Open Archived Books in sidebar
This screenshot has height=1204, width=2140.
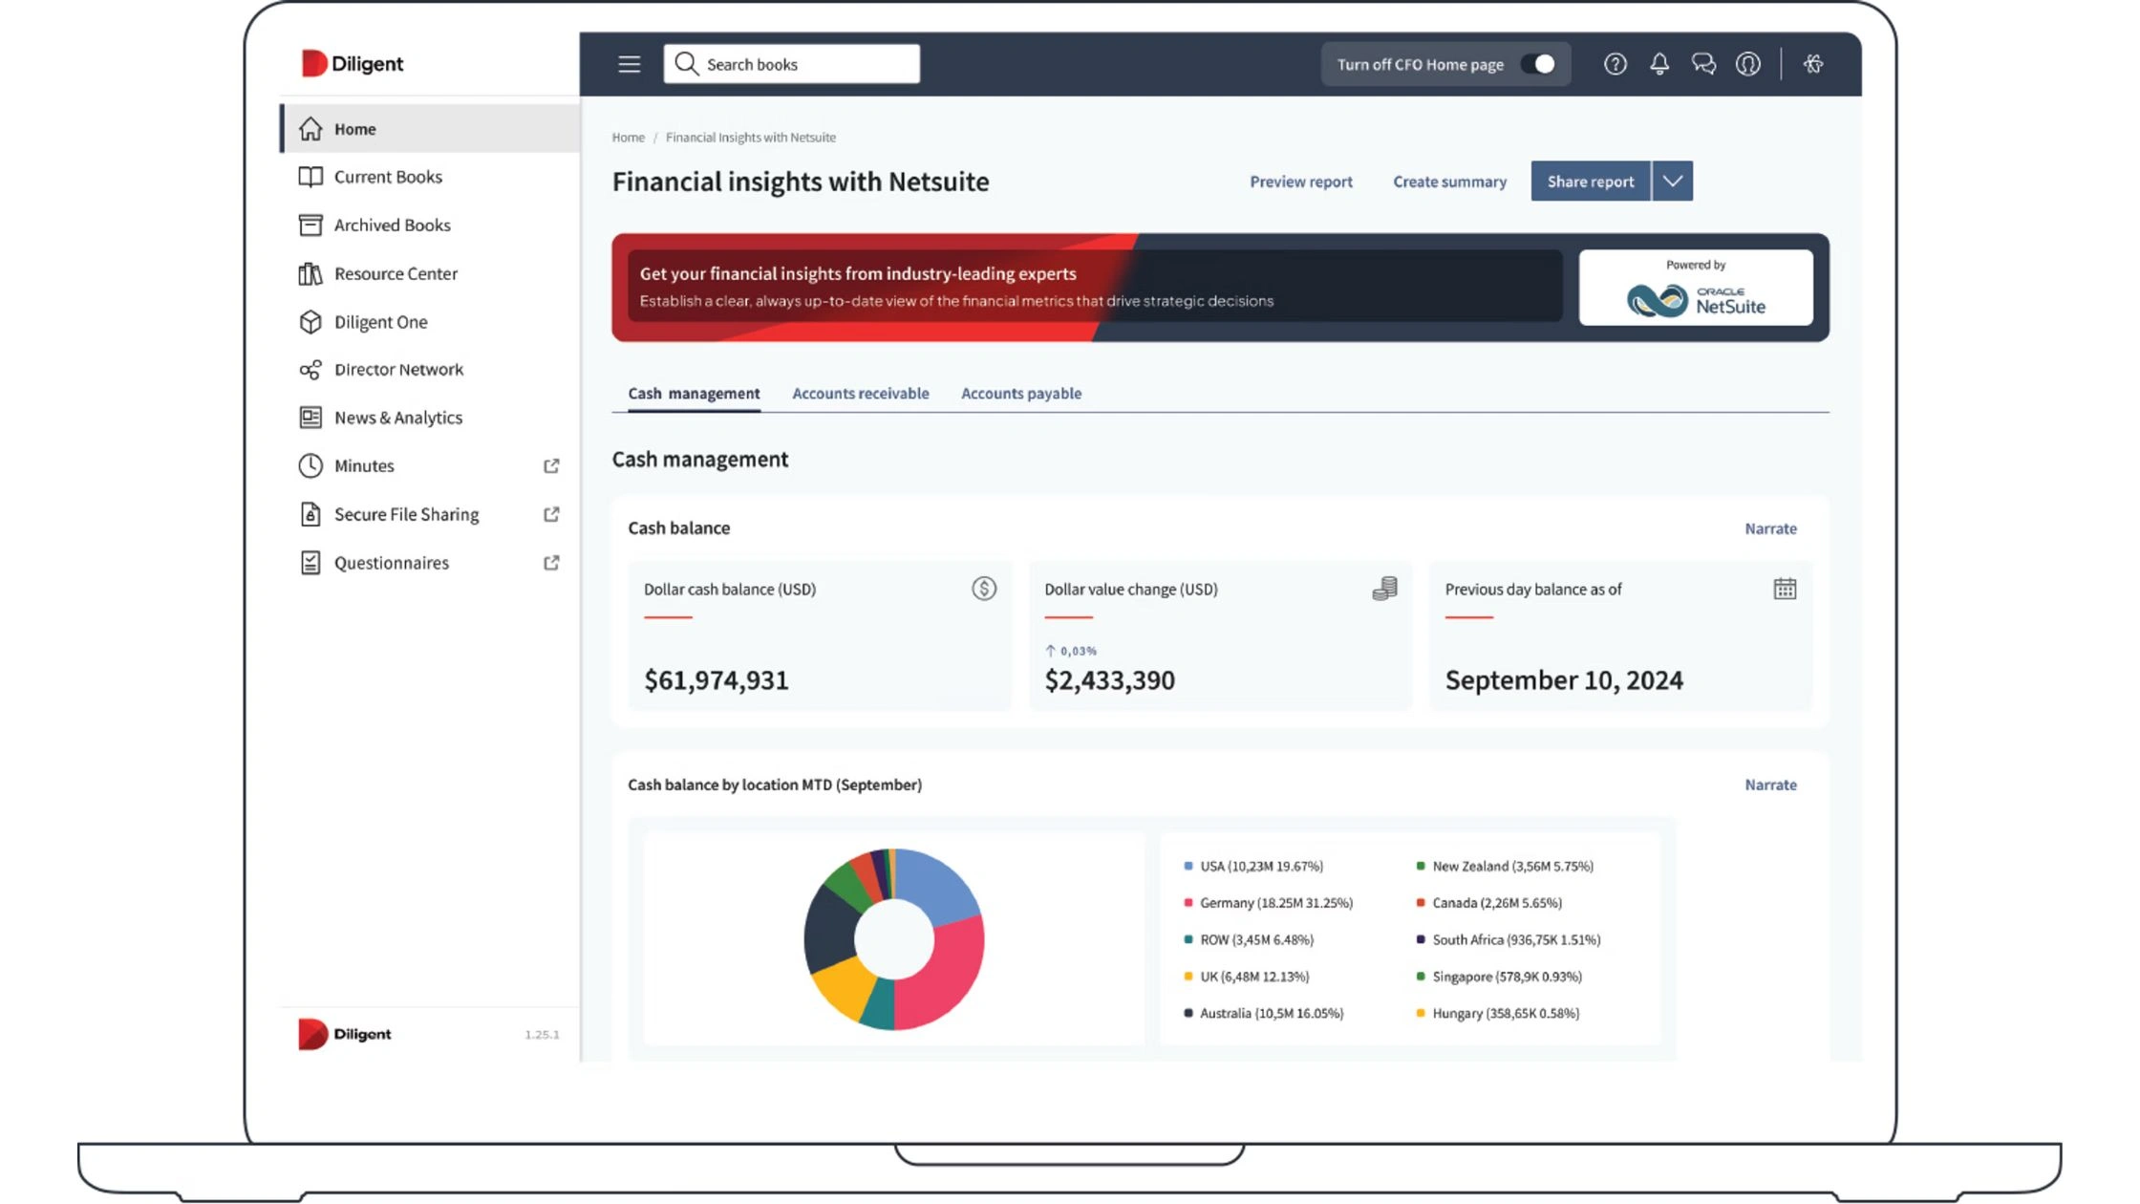click(x=392, y=226)
